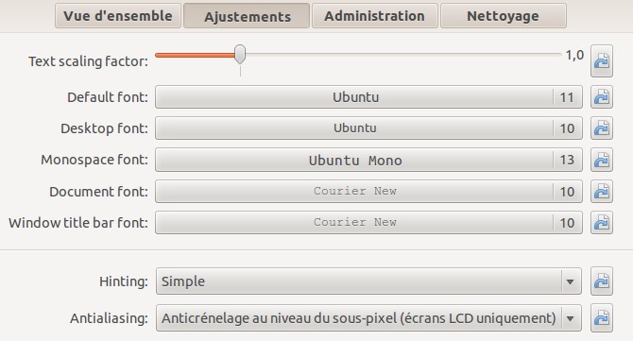Reset the Default font to its default
Viewport: 633px width, 341px height.
click(602, 97)
